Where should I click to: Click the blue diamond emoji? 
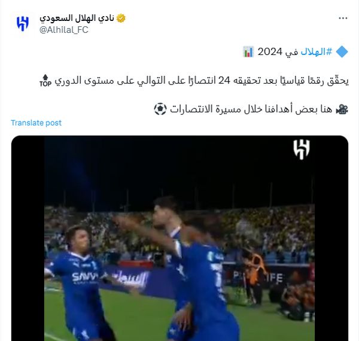(342, 51)
